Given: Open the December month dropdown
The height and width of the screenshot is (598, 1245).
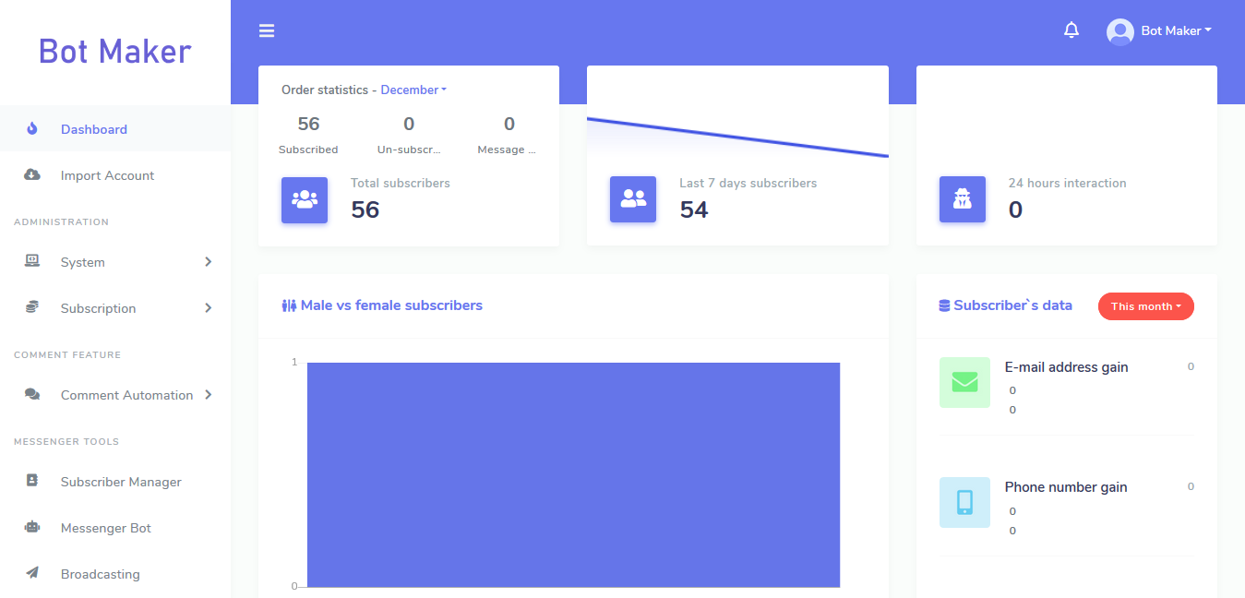Looking at the screenshot, I should tap(413, 90).
